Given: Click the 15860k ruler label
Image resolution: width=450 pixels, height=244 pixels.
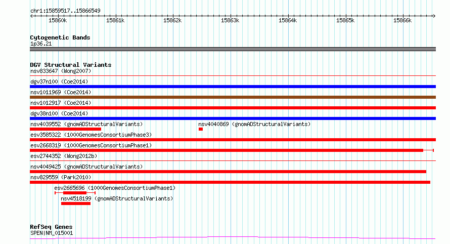Looking at the screenshot, I should (58, 20).
